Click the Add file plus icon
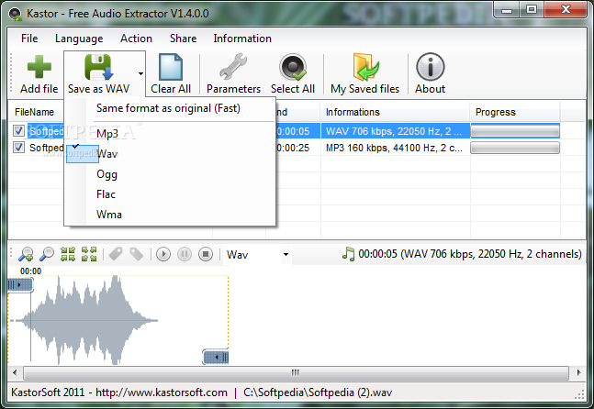Image resolution: width=594 pixels, height=409 pixels. (x=39, y=67)
